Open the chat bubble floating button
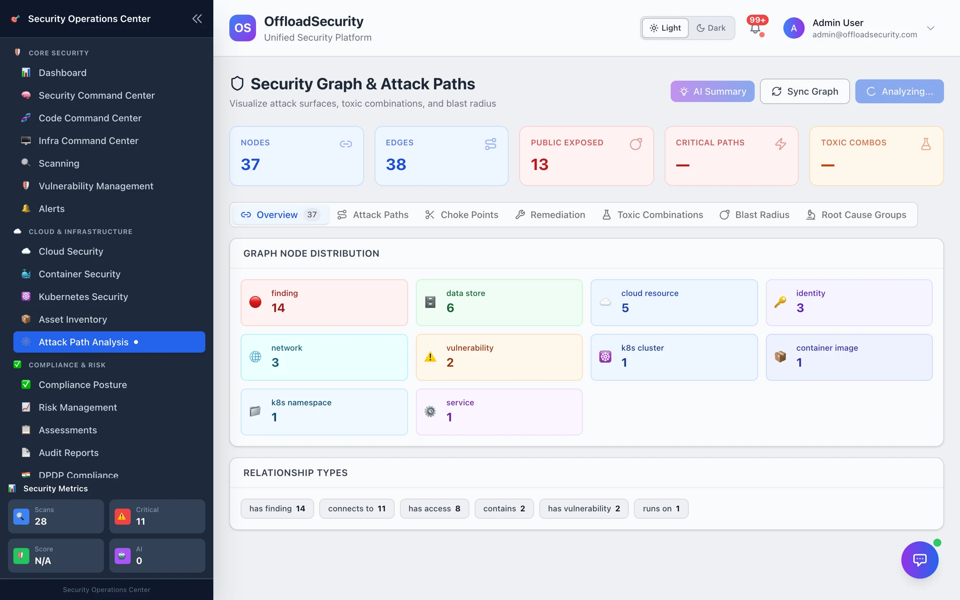Viewport: 960px width, 600px height. [920, 560]
